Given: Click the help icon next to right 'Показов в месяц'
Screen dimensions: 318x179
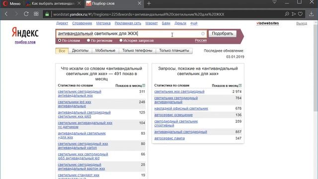Looking at the screenshot, I should [240, 86].
